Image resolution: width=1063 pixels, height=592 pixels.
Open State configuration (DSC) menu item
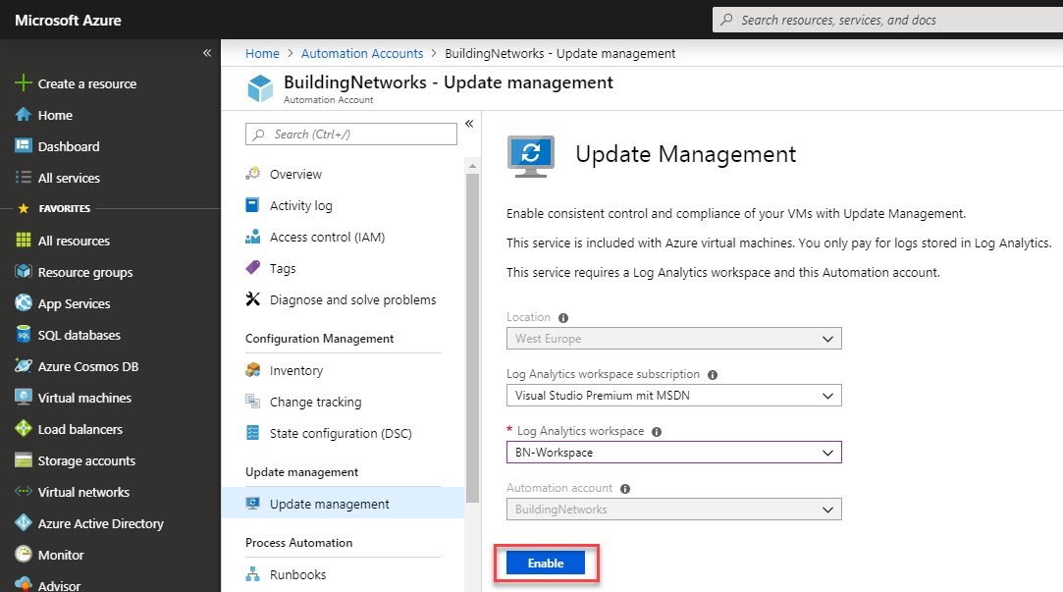(343, 433)
